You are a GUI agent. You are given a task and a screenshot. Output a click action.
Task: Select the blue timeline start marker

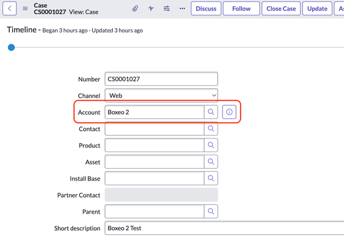pyautogui.click(x=11, y=47)
